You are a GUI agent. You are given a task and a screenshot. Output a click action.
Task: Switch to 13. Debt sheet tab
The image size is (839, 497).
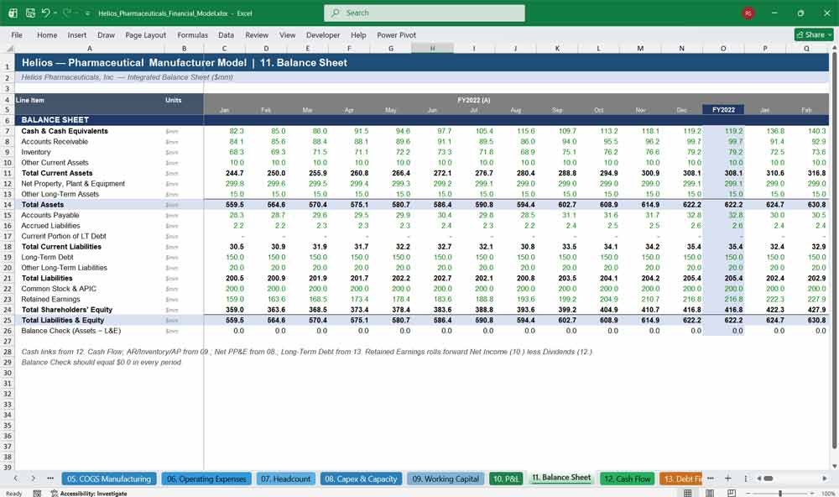[680, 479]
